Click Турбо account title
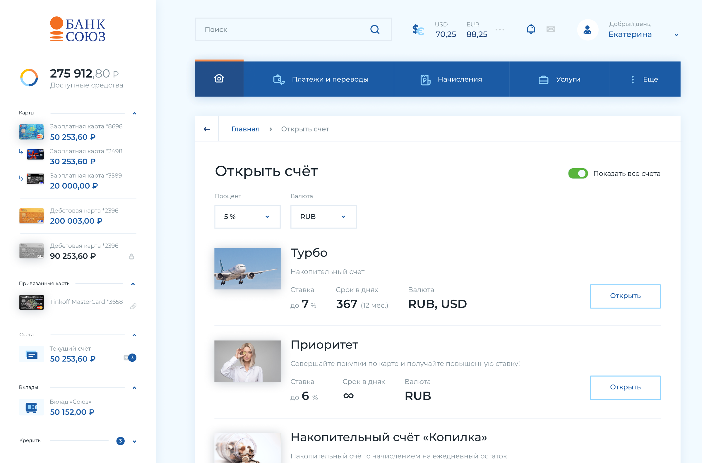This screenshot has height=463, width=702. (x=309, y=253)
